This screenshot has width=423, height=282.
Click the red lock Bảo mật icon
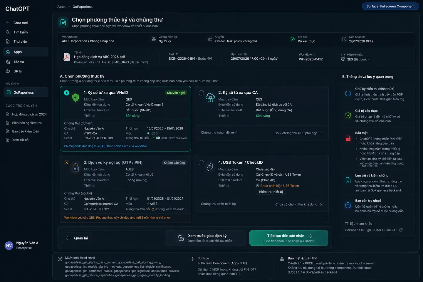tap(348, 138)
